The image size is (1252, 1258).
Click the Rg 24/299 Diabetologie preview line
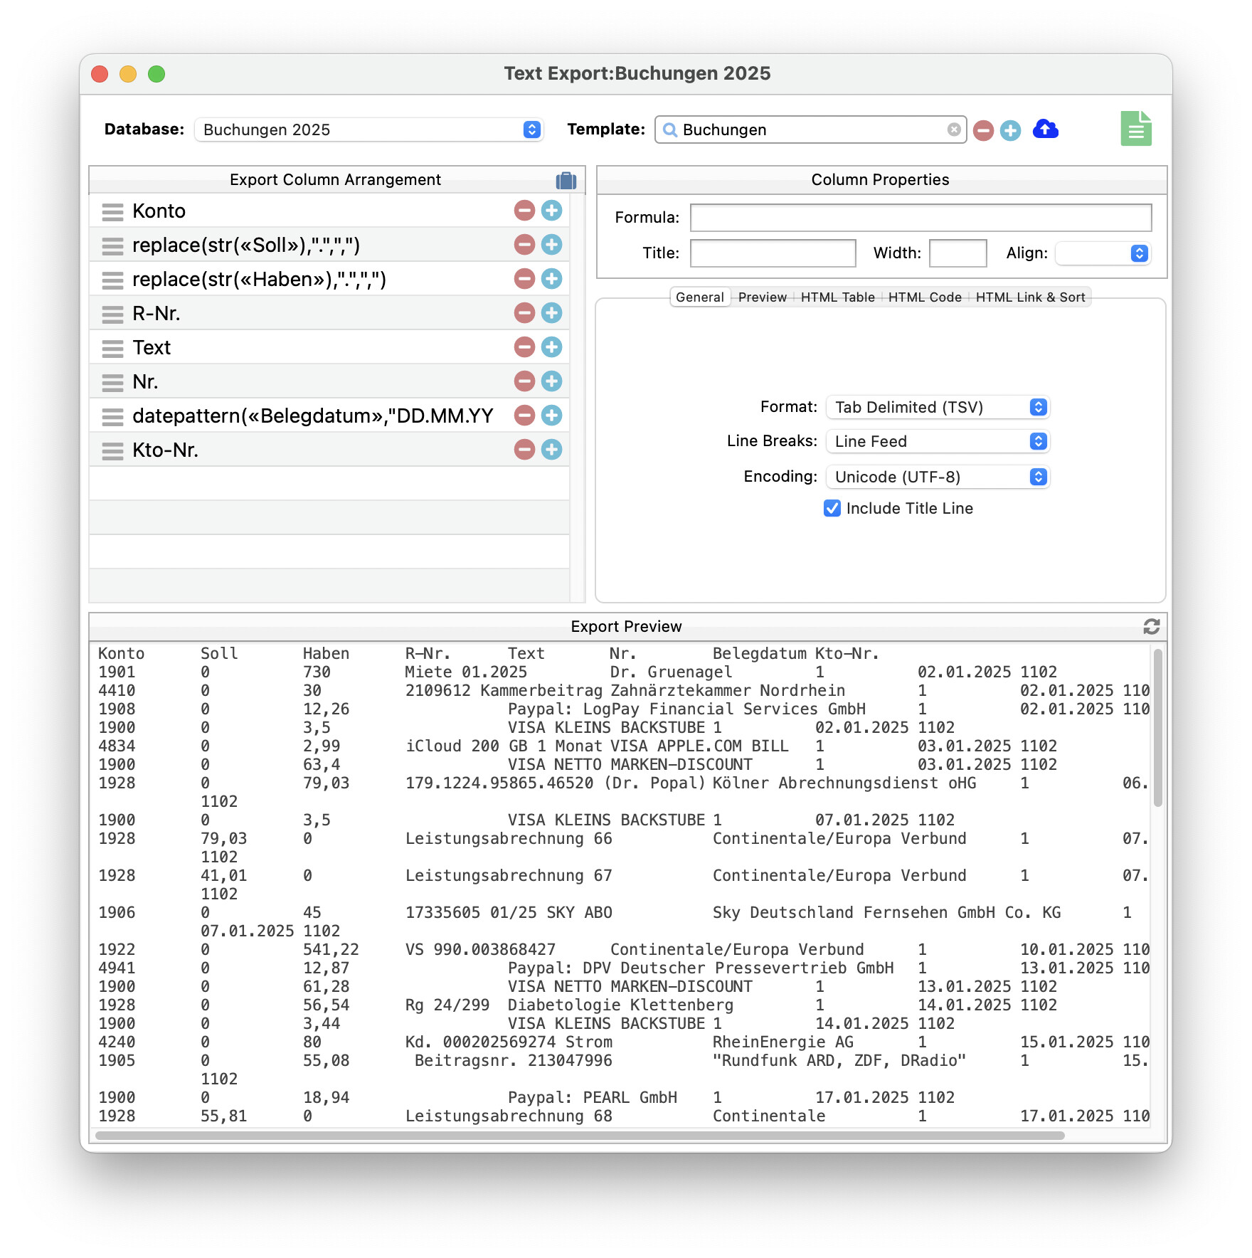coord(577,1005)
